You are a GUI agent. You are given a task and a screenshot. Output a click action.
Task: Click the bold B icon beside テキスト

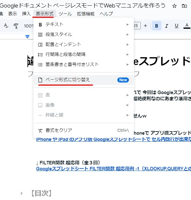[x=40, y=25]
